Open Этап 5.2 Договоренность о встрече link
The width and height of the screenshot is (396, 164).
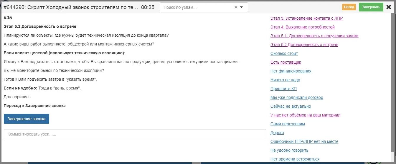tap(304, 45)
